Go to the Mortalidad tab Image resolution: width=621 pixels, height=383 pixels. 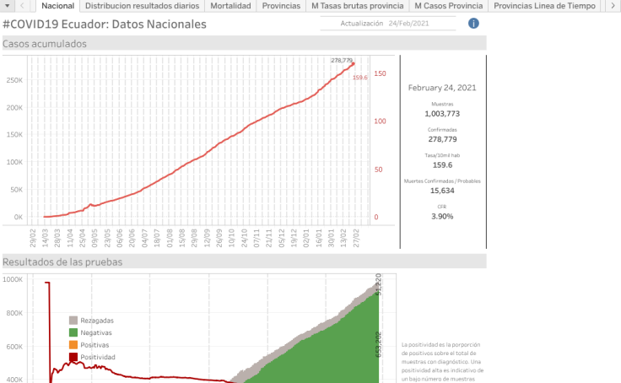click(x=229, y=6)
